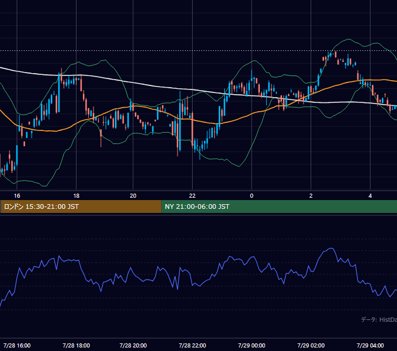Click the 7/29 04:00 date label

[x=370, y=345]
